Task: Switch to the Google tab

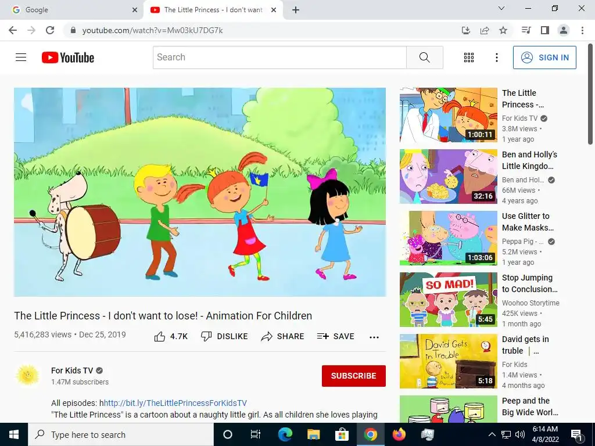Action: point(71,10)
